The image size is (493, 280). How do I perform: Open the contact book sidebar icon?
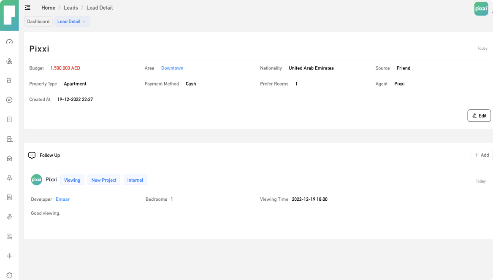[x=9, y=197]
